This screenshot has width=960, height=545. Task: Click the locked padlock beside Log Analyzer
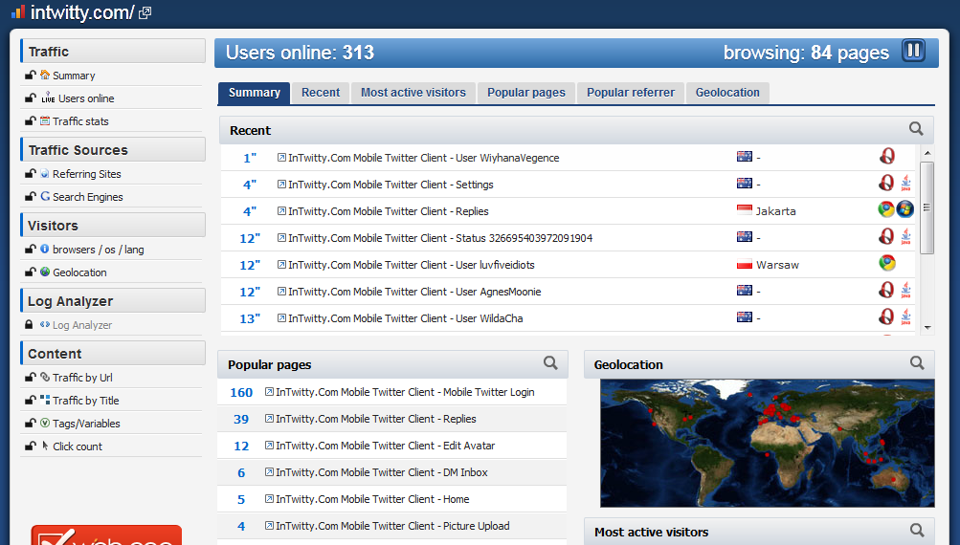pyautogui.click(x=28, y=324)
